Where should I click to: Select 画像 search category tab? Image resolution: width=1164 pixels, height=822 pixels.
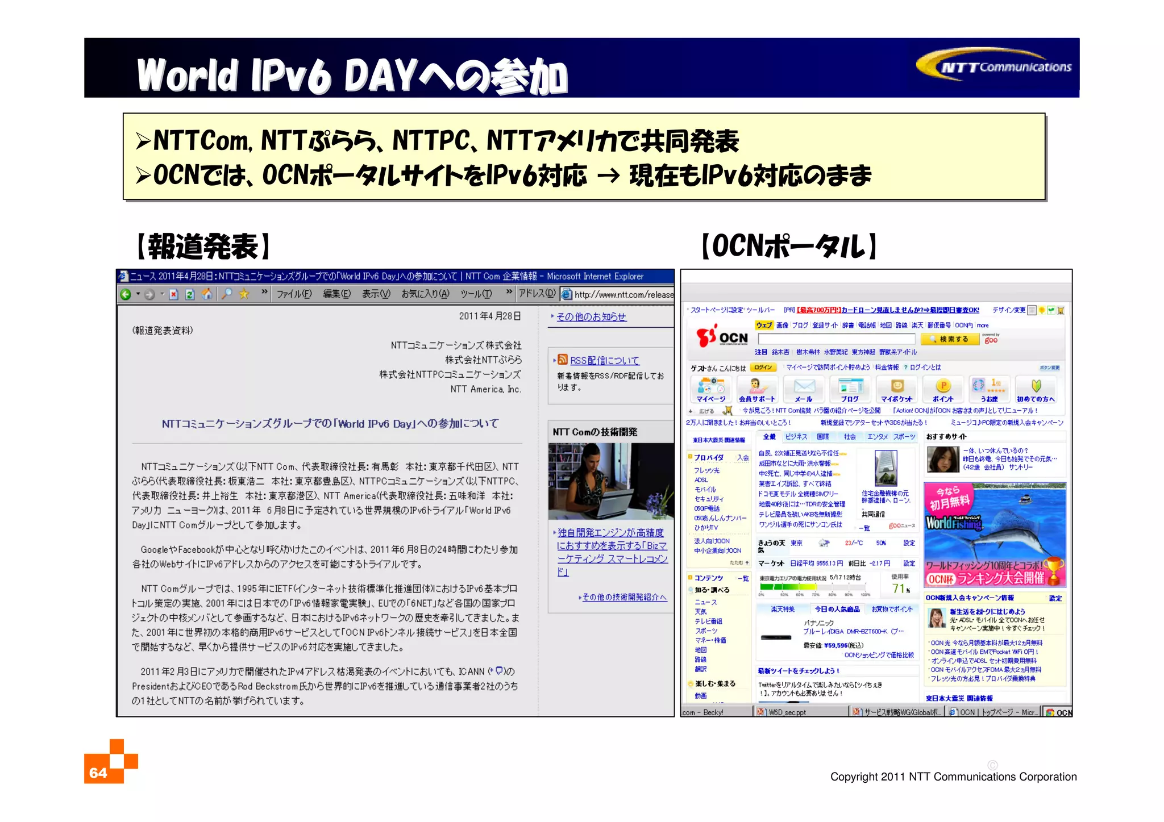pyautogui.click(x=783, y=326)
